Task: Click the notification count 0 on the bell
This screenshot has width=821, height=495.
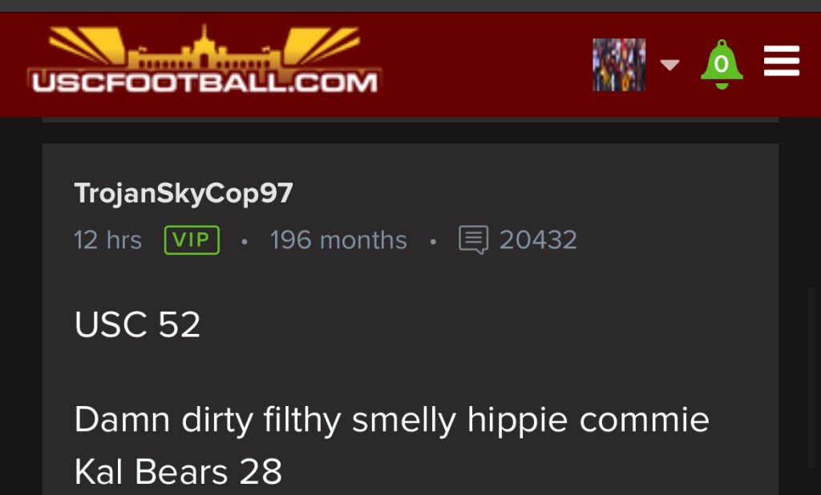Action: tap(722, 64)
